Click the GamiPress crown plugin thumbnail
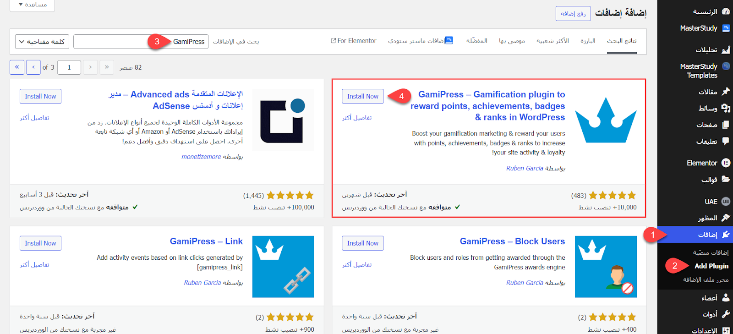 606,120
